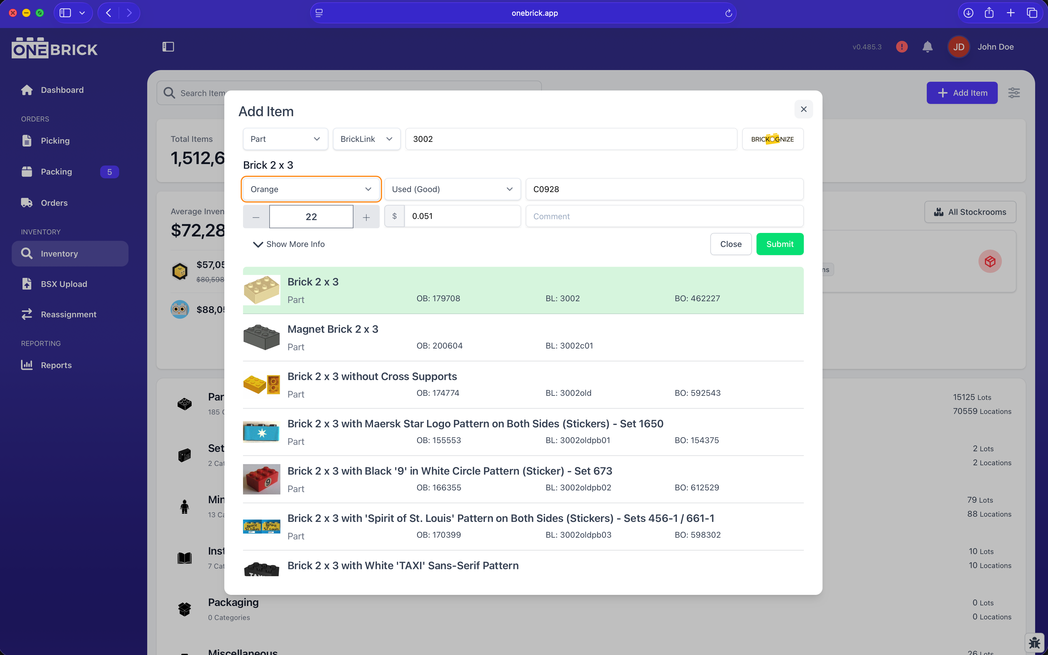The width and height of the screenshot is (1048, 655).
Task: Toggle the sidebar collapse icon in header
Action: coord(168,47)
